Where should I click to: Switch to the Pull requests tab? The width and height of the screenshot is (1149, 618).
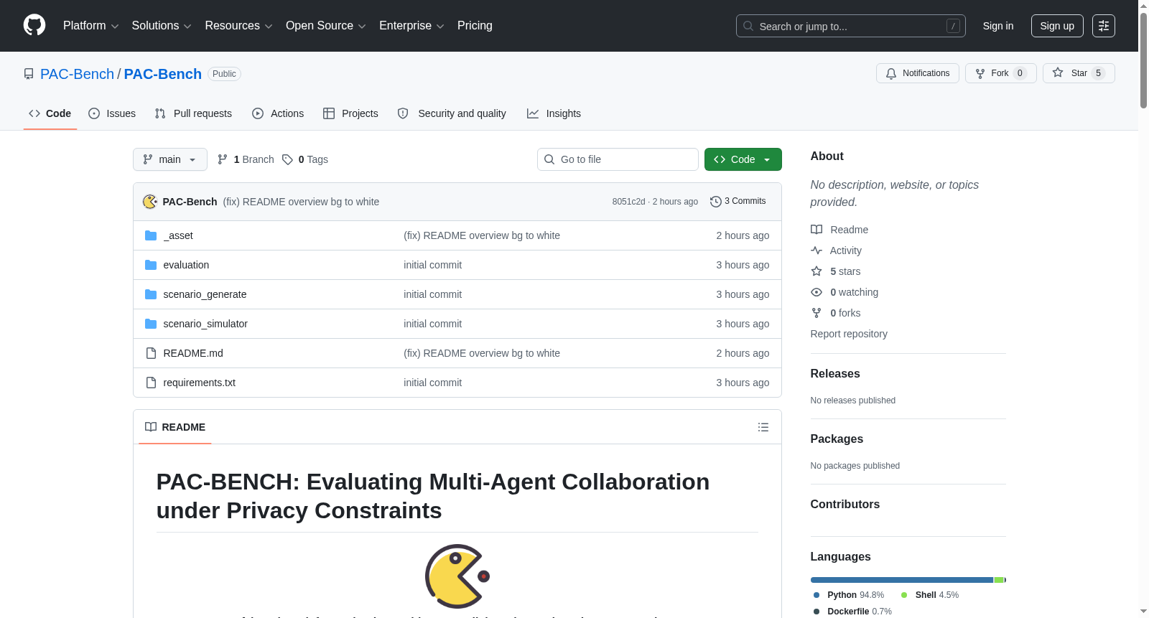193,113
